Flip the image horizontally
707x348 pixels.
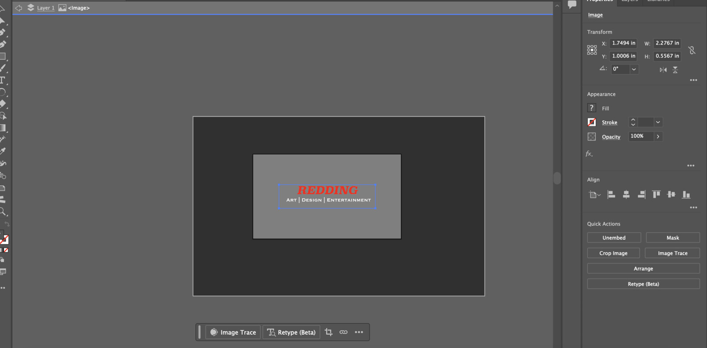[x=663, y=69]
